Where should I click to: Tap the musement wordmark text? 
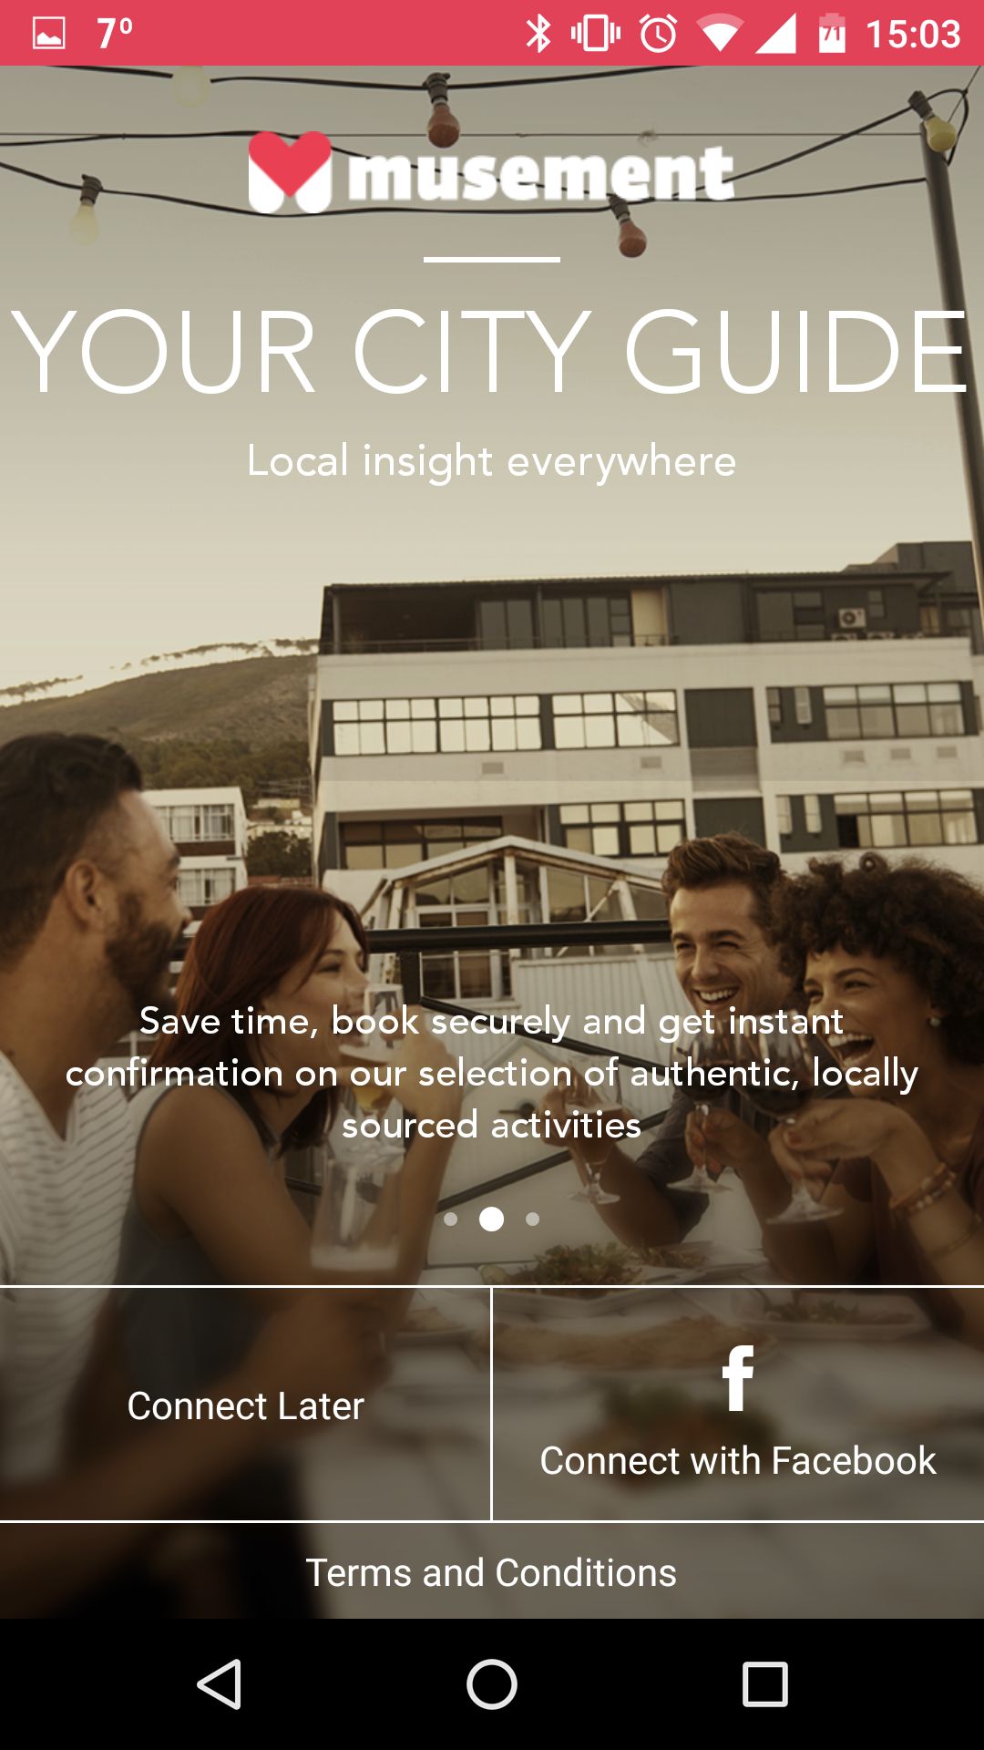pyautogui.click(x=540, y=173)
